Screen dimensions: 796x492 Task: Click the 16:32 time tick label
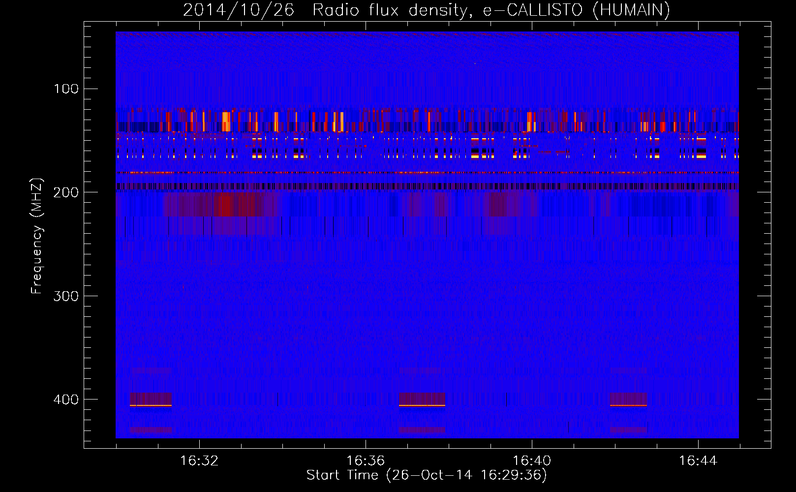199,461
